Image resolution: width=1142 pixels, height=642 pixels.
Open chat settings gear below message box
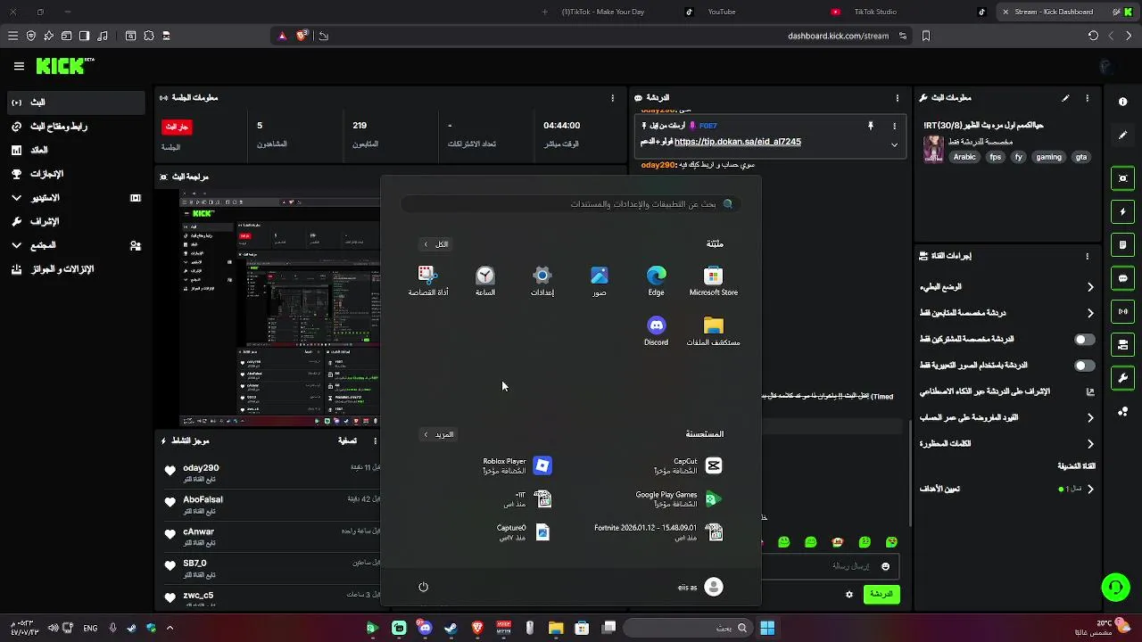click(x=849, y=594)
